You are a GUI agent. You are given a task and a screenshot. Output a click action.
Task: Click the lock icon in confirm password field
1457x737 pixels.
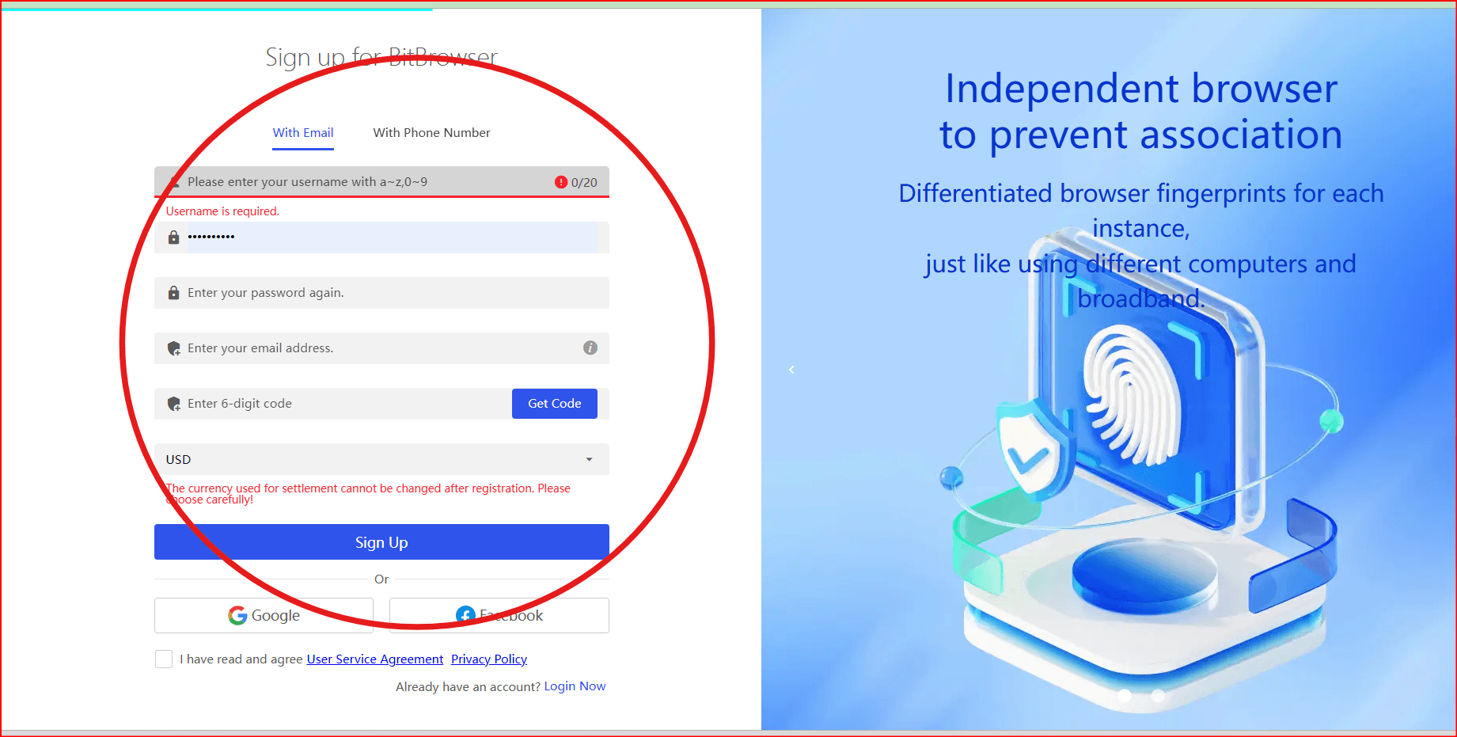pos(173,293)
